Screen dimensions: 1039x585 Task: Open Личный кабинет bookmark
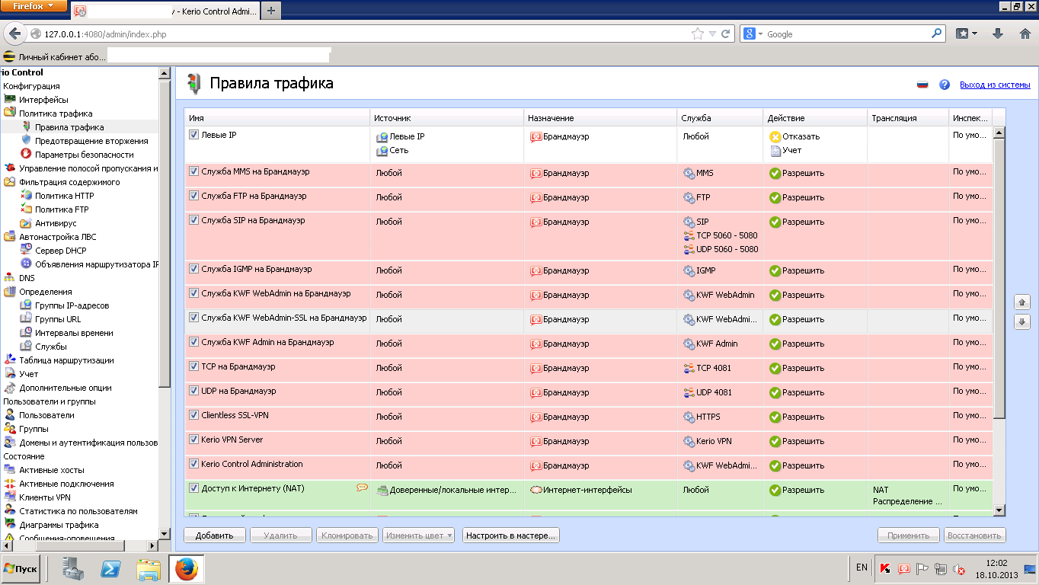[54, 57]
